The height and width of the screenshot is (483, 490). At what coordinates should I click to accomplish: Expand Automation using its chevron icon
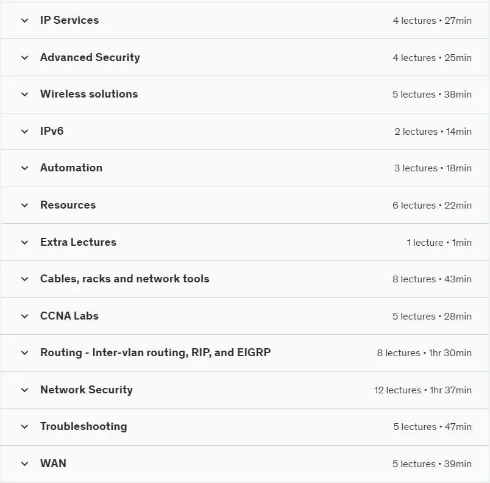[x=25, y=168]
